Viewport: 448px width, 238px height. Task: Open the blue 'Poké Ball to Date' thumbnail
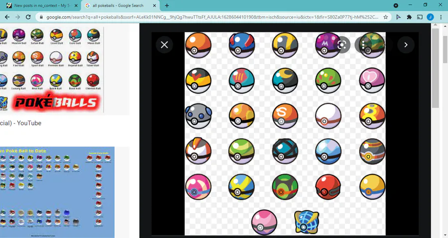coord(57,192)
